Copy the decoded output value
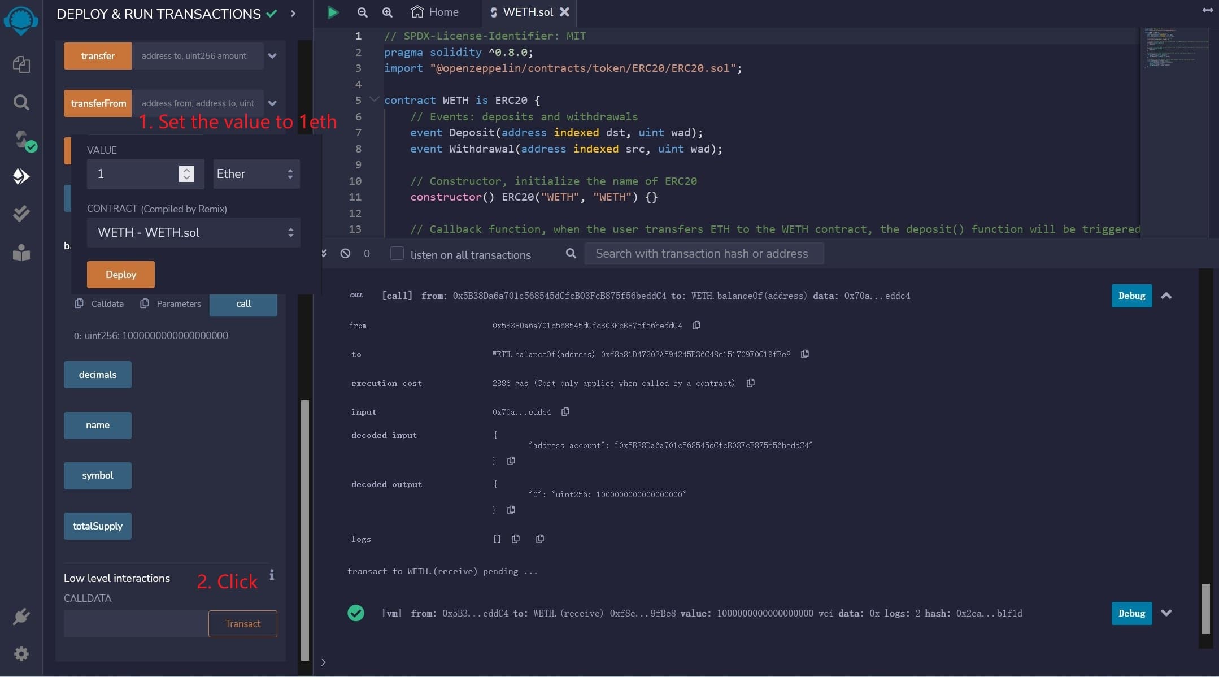The image size is (1219, 677). [x=511, y=510]
